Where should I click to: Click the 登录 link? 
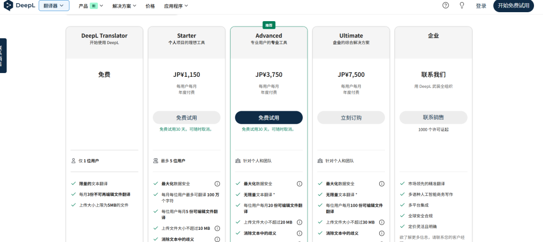point(481,6)
